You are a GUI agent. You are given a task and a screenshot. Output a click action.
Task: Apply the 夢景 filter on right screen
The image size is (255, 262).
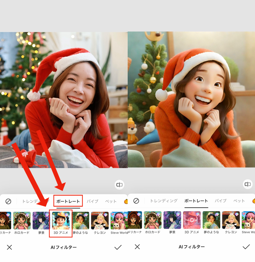coord(172,220)
